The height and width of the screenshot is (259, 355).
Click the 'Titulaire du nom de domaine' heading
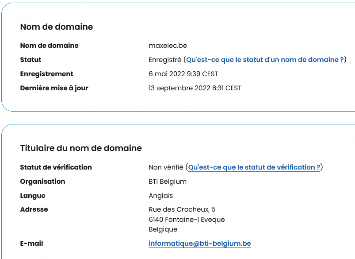(x=81, y=148)
